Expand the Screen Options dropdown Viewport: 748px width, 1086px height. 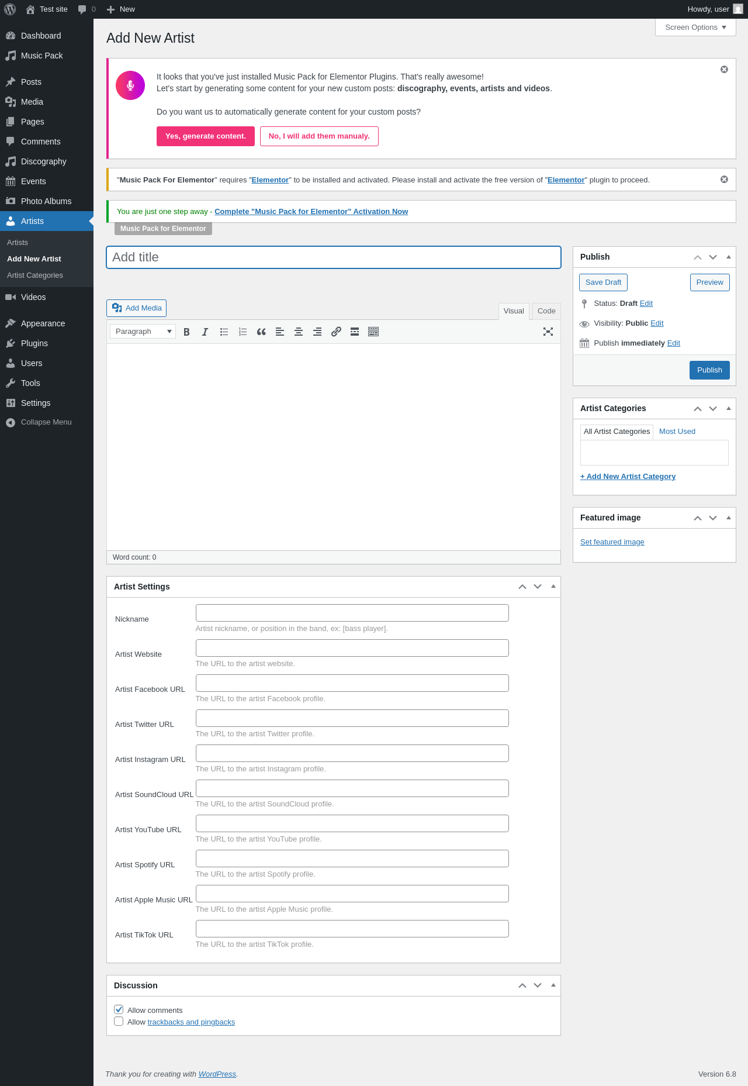click(x=695, y=27)
